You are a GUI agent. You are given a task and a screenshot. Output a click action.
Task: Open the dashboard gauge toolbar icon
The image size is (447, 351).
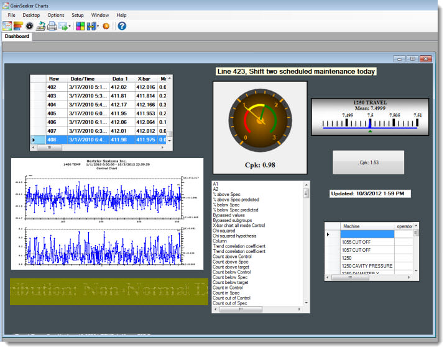(x=29, y=26)
